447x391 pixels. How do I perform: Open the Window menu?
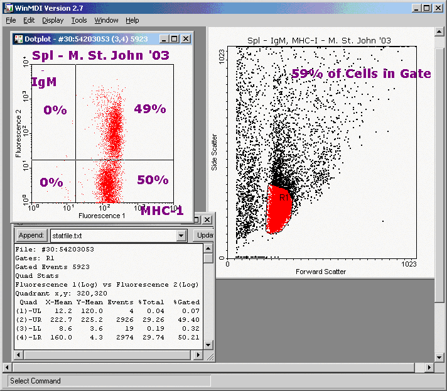pos(106,20)
